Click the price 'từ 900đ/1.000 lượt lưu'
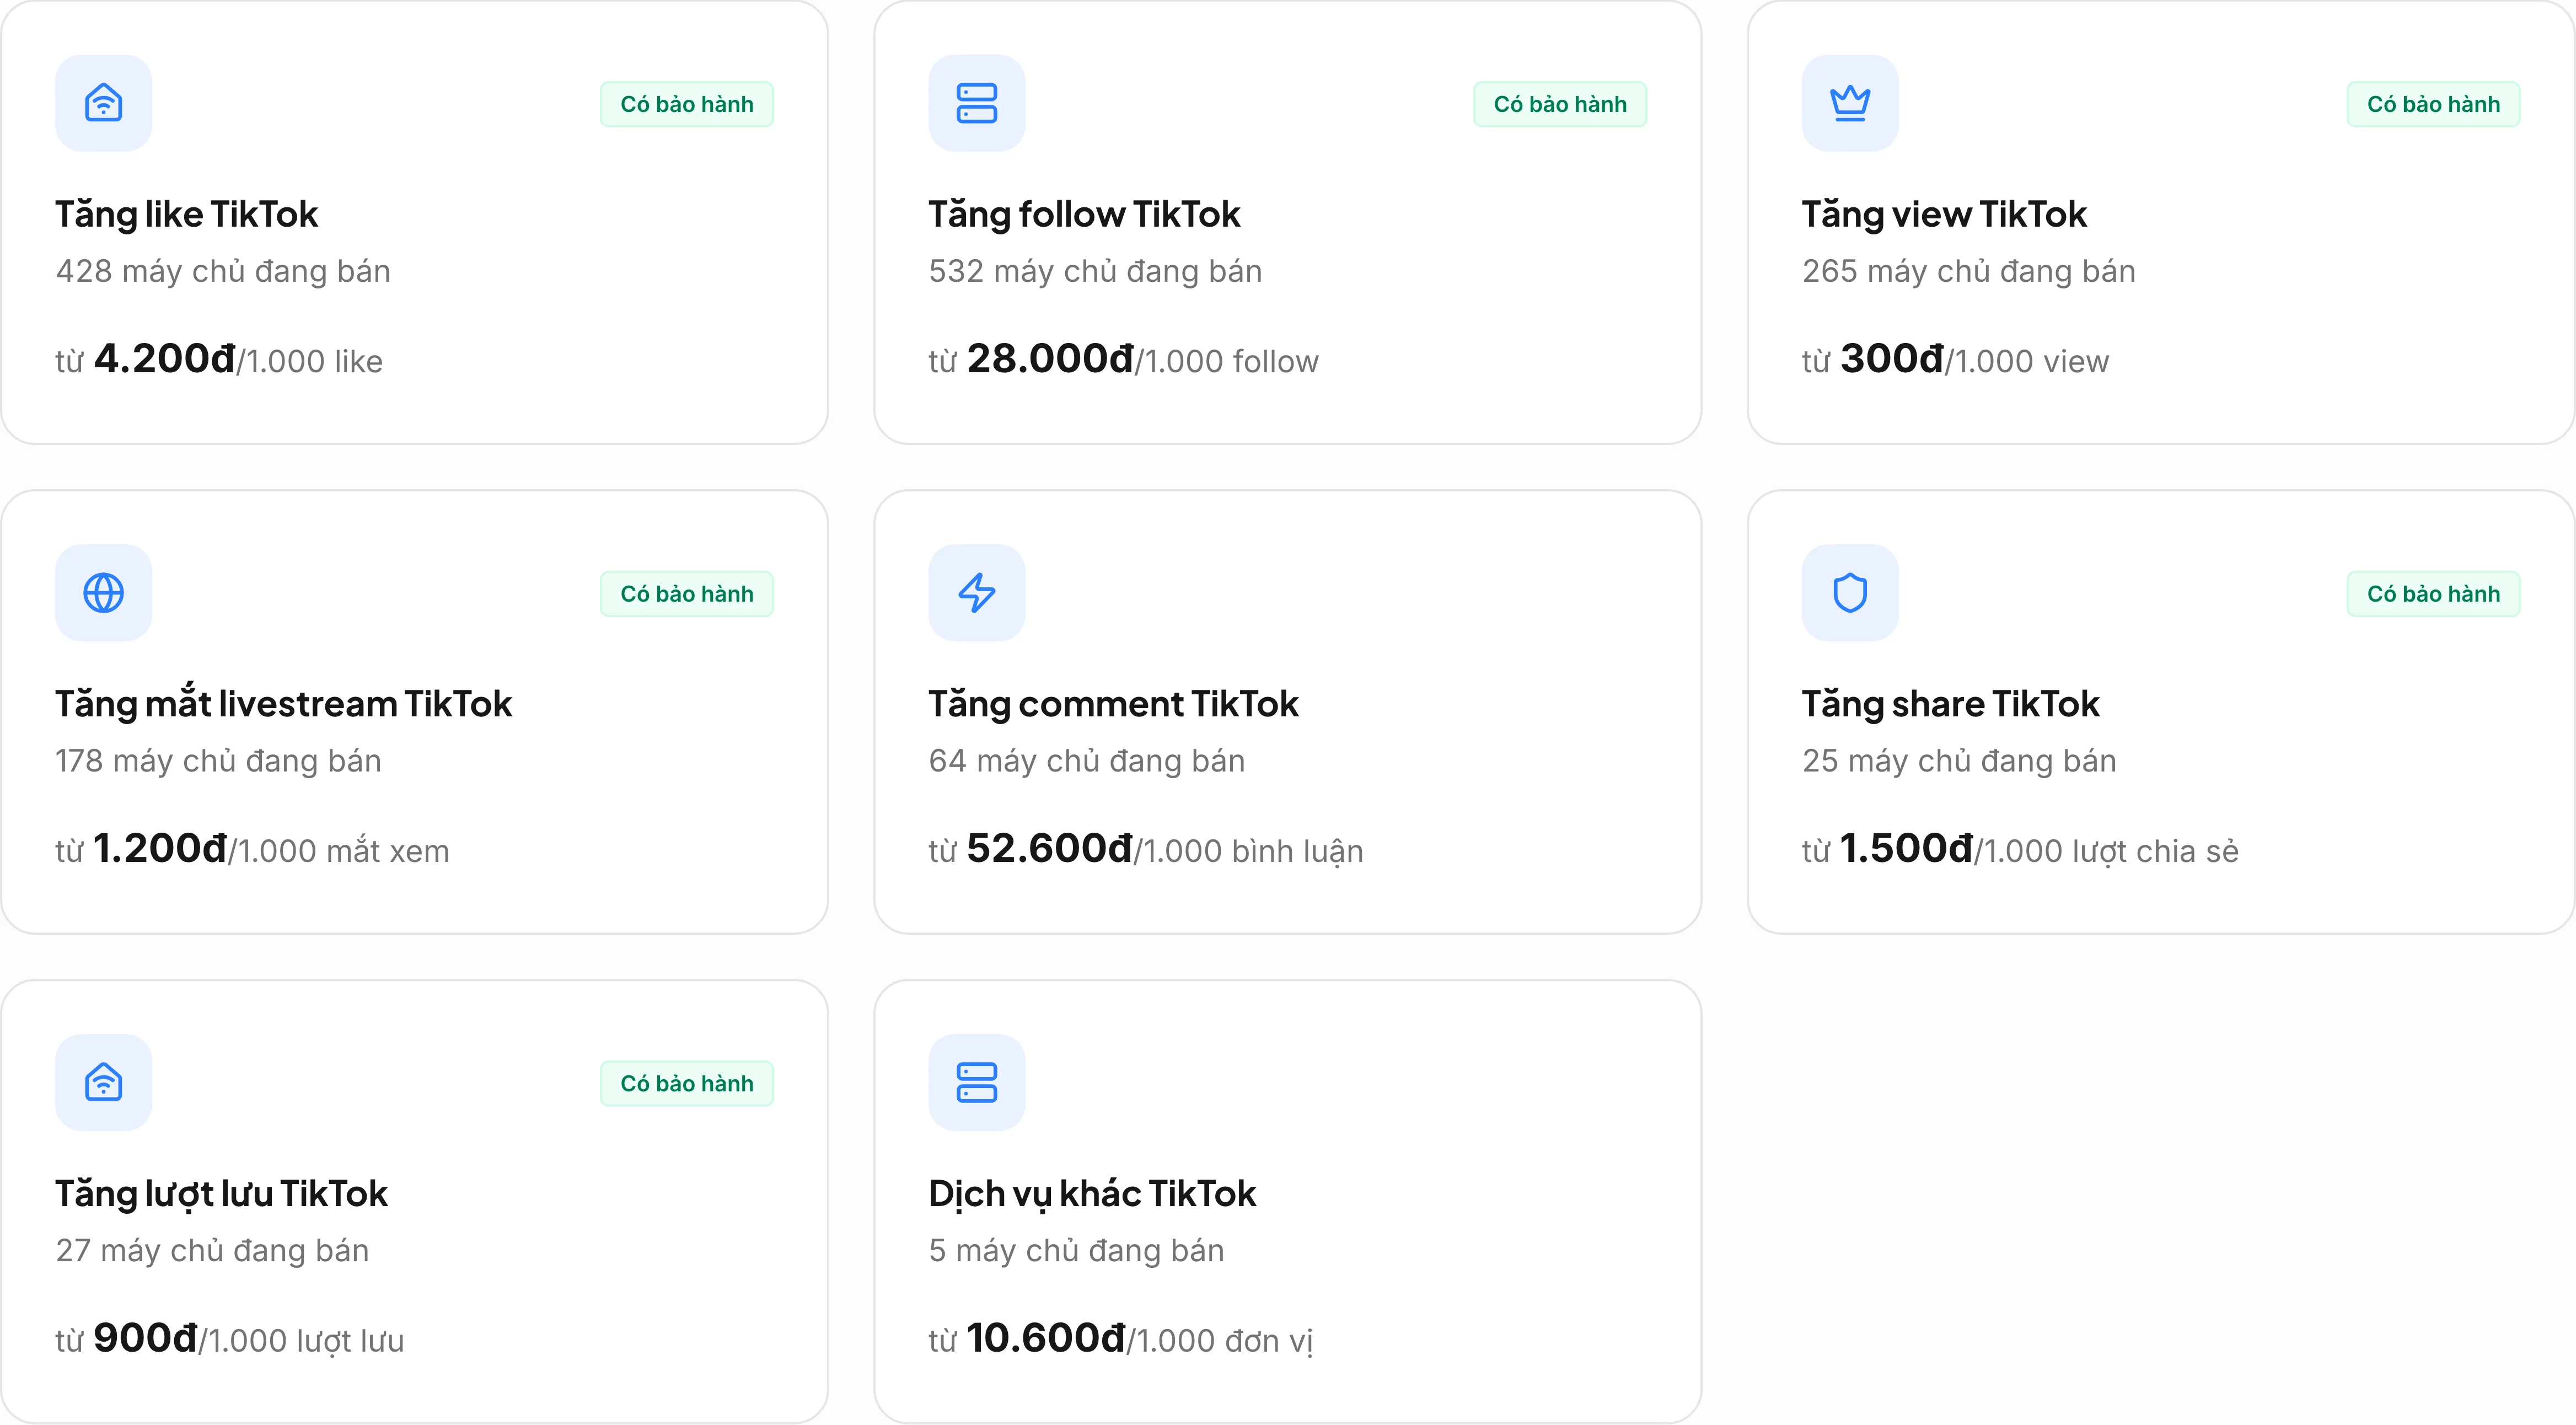Image resolution: width=2576 pixels, height=1425 pixels. (x=230, y=1339)
